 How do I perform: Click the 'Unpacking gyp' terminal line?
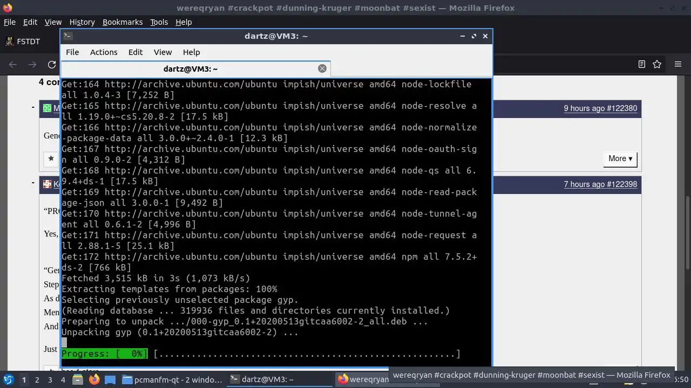(x=180, y=332)
